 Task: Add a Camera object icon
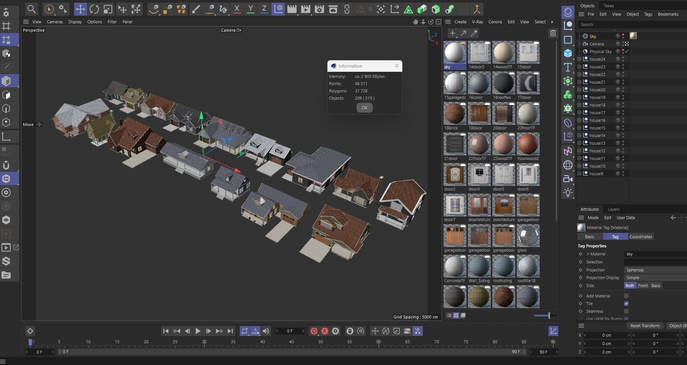tap(568, 179)
